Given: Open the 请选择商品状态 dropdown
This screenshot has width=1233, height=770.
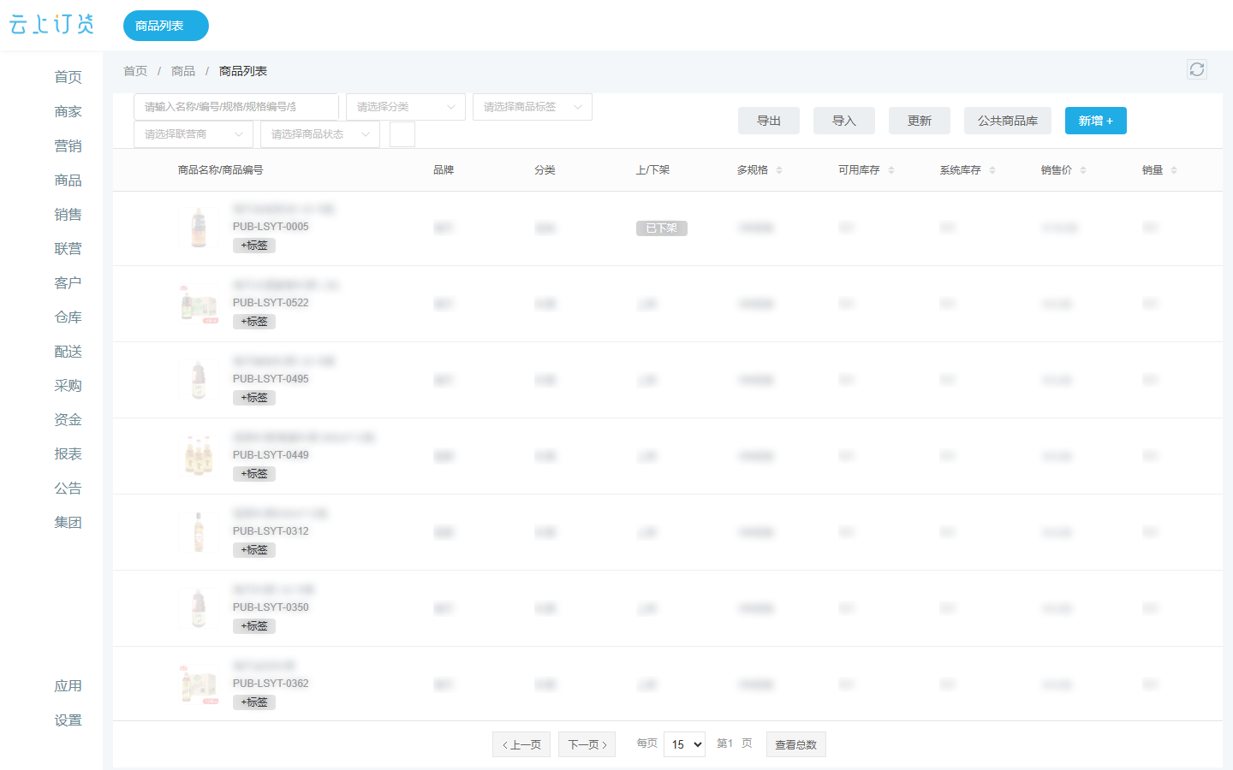Looking at the screenshot, I should point(320,134).
